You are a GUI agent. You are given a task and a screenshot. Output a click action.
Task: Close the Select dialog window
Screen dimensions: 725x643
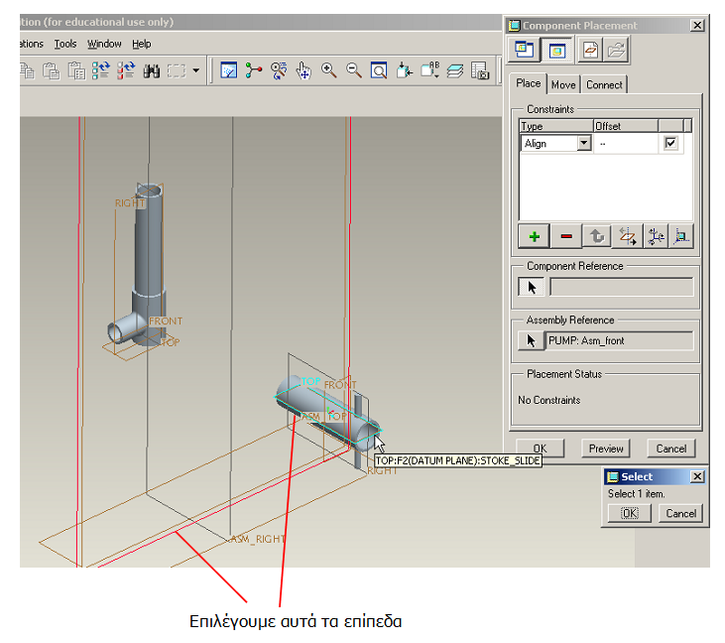[x=697, y=476]
